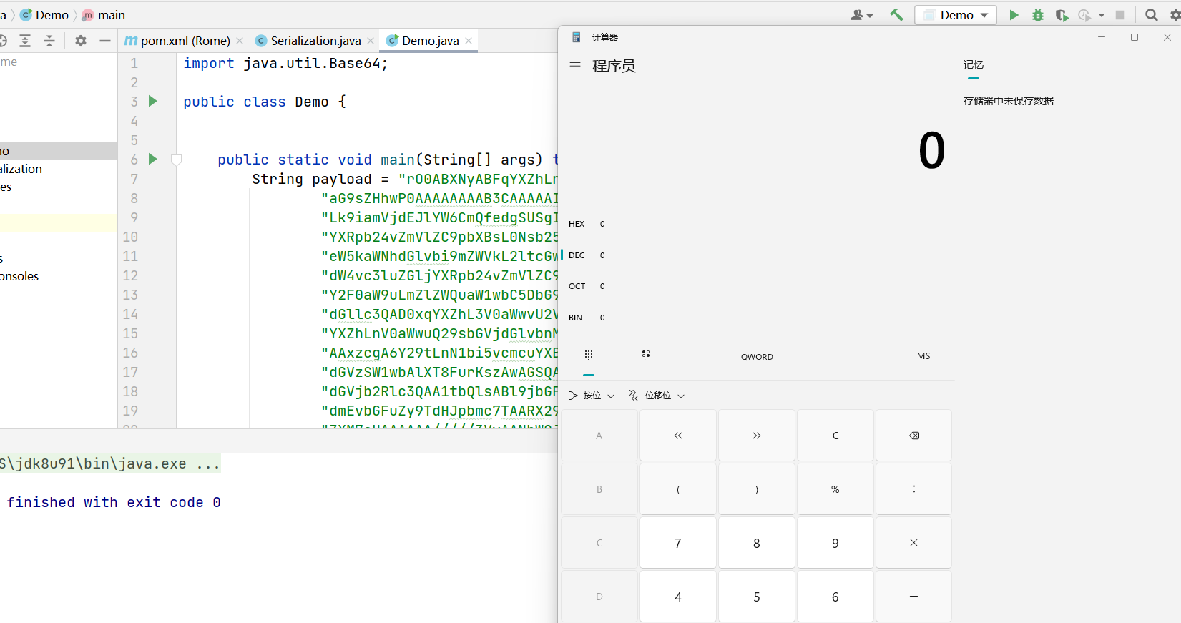Click the multiply calculator key

pos(914,543)
